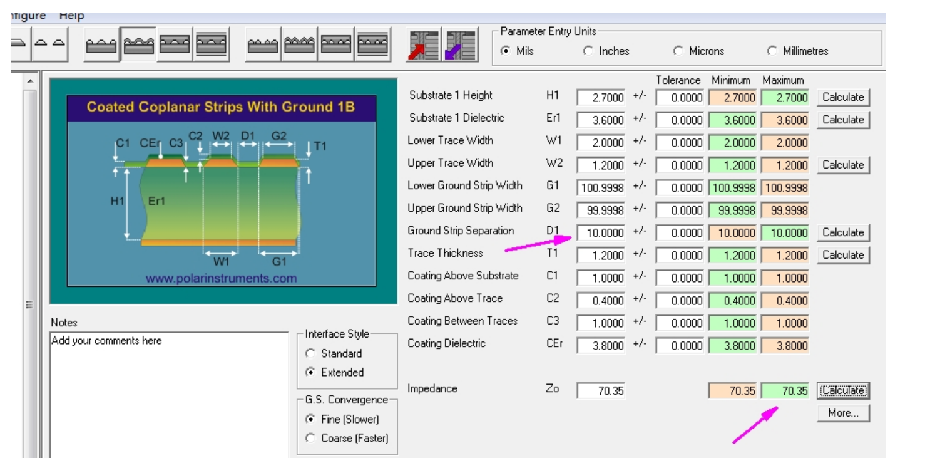
Task: Select the red arrow via structure icon
Action: coord(424,45)
